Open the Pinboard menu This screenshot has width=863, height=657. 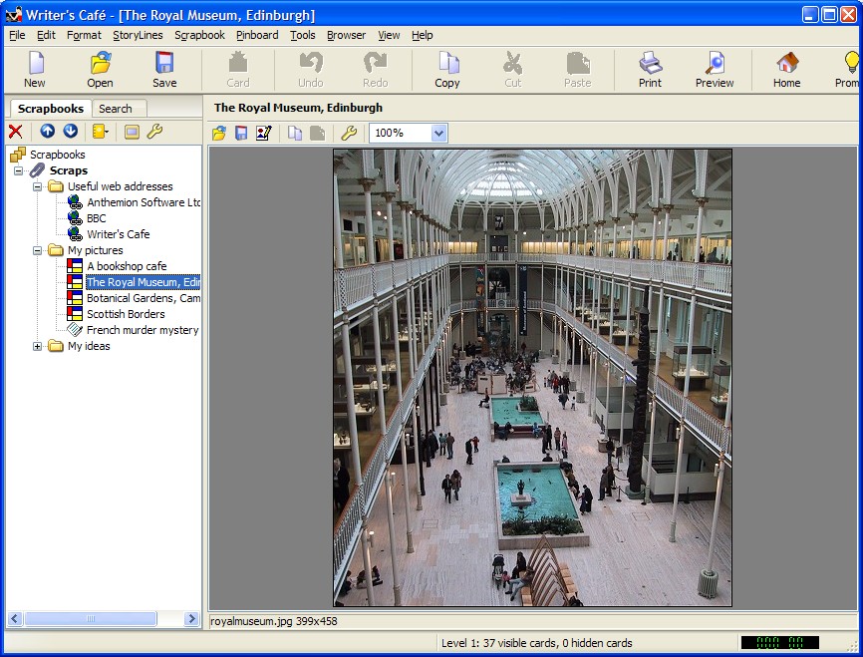(257, 35)
